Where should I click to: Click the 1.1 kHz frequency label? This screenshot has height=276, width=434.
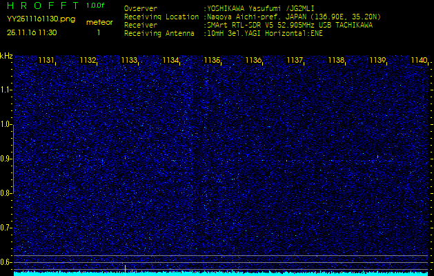pos(6,90)
